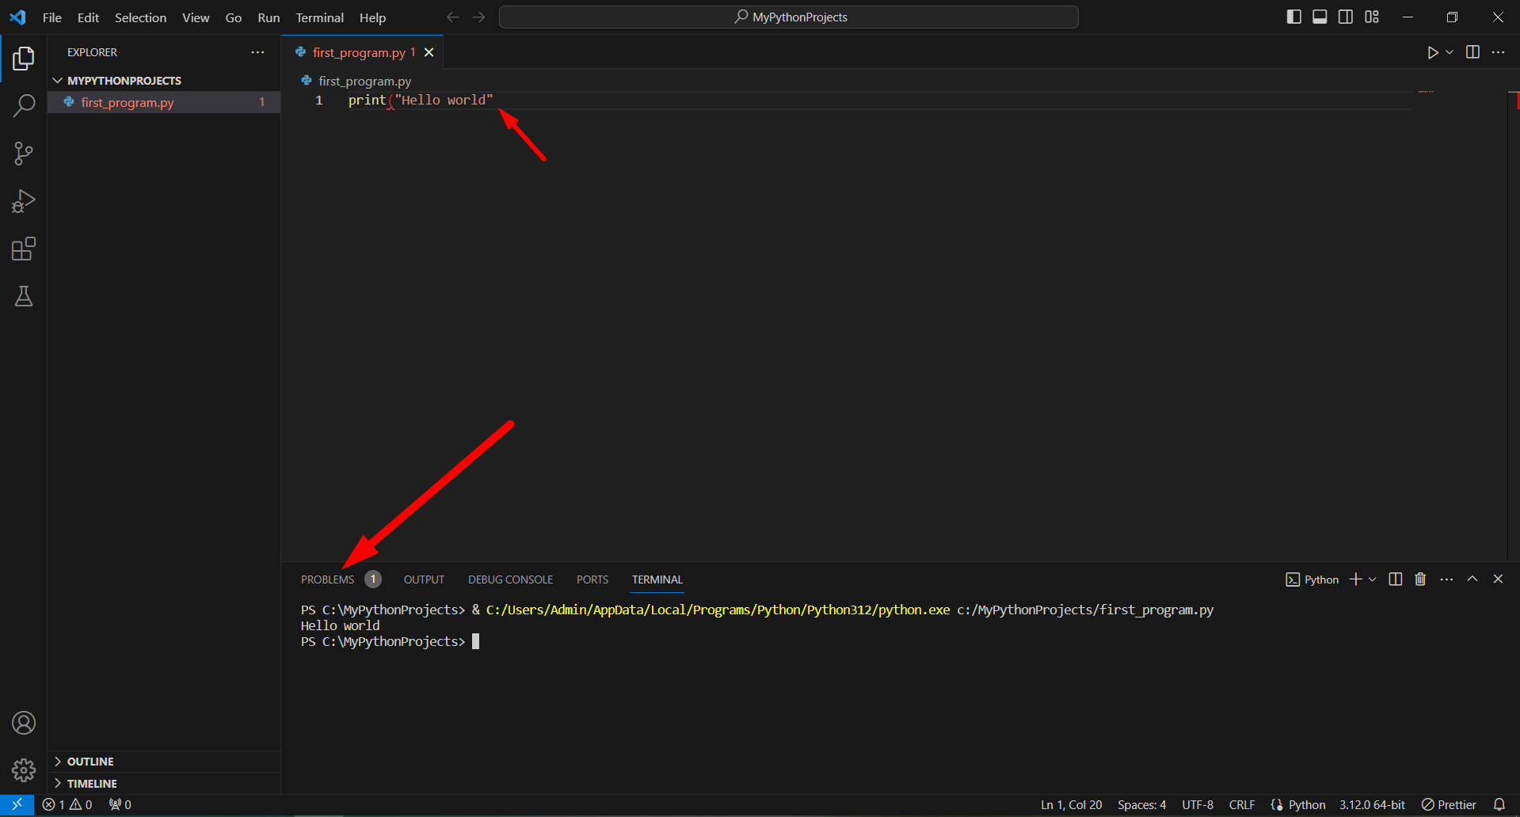1520x817 pixels.
Task: Open the Manage gear icon
Action: pos(23,769)
